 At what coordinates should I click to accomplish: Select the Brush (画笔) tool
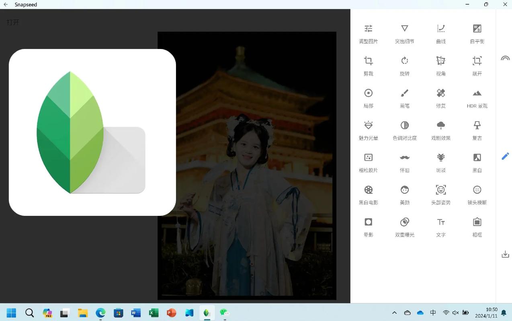tap(404, 98)
